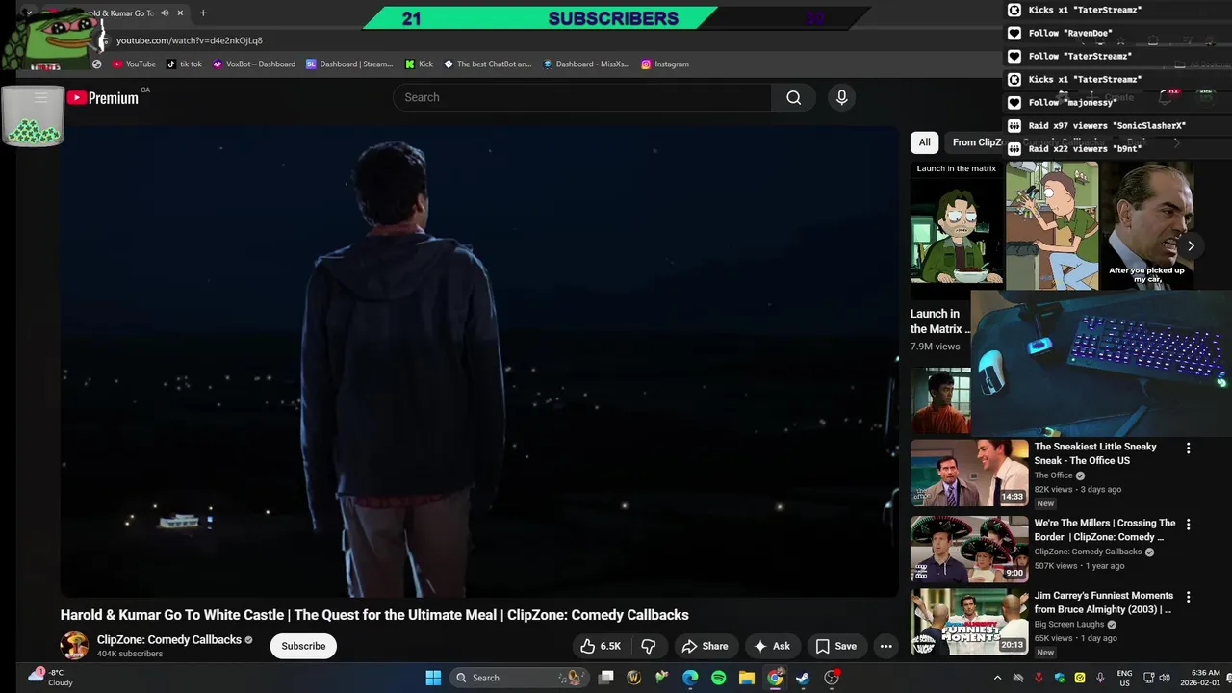This screenshot has height=693, width=1232.
Task: Click the YouTube Premium logo
Action: pyautogui.click(x=103, y=97)
